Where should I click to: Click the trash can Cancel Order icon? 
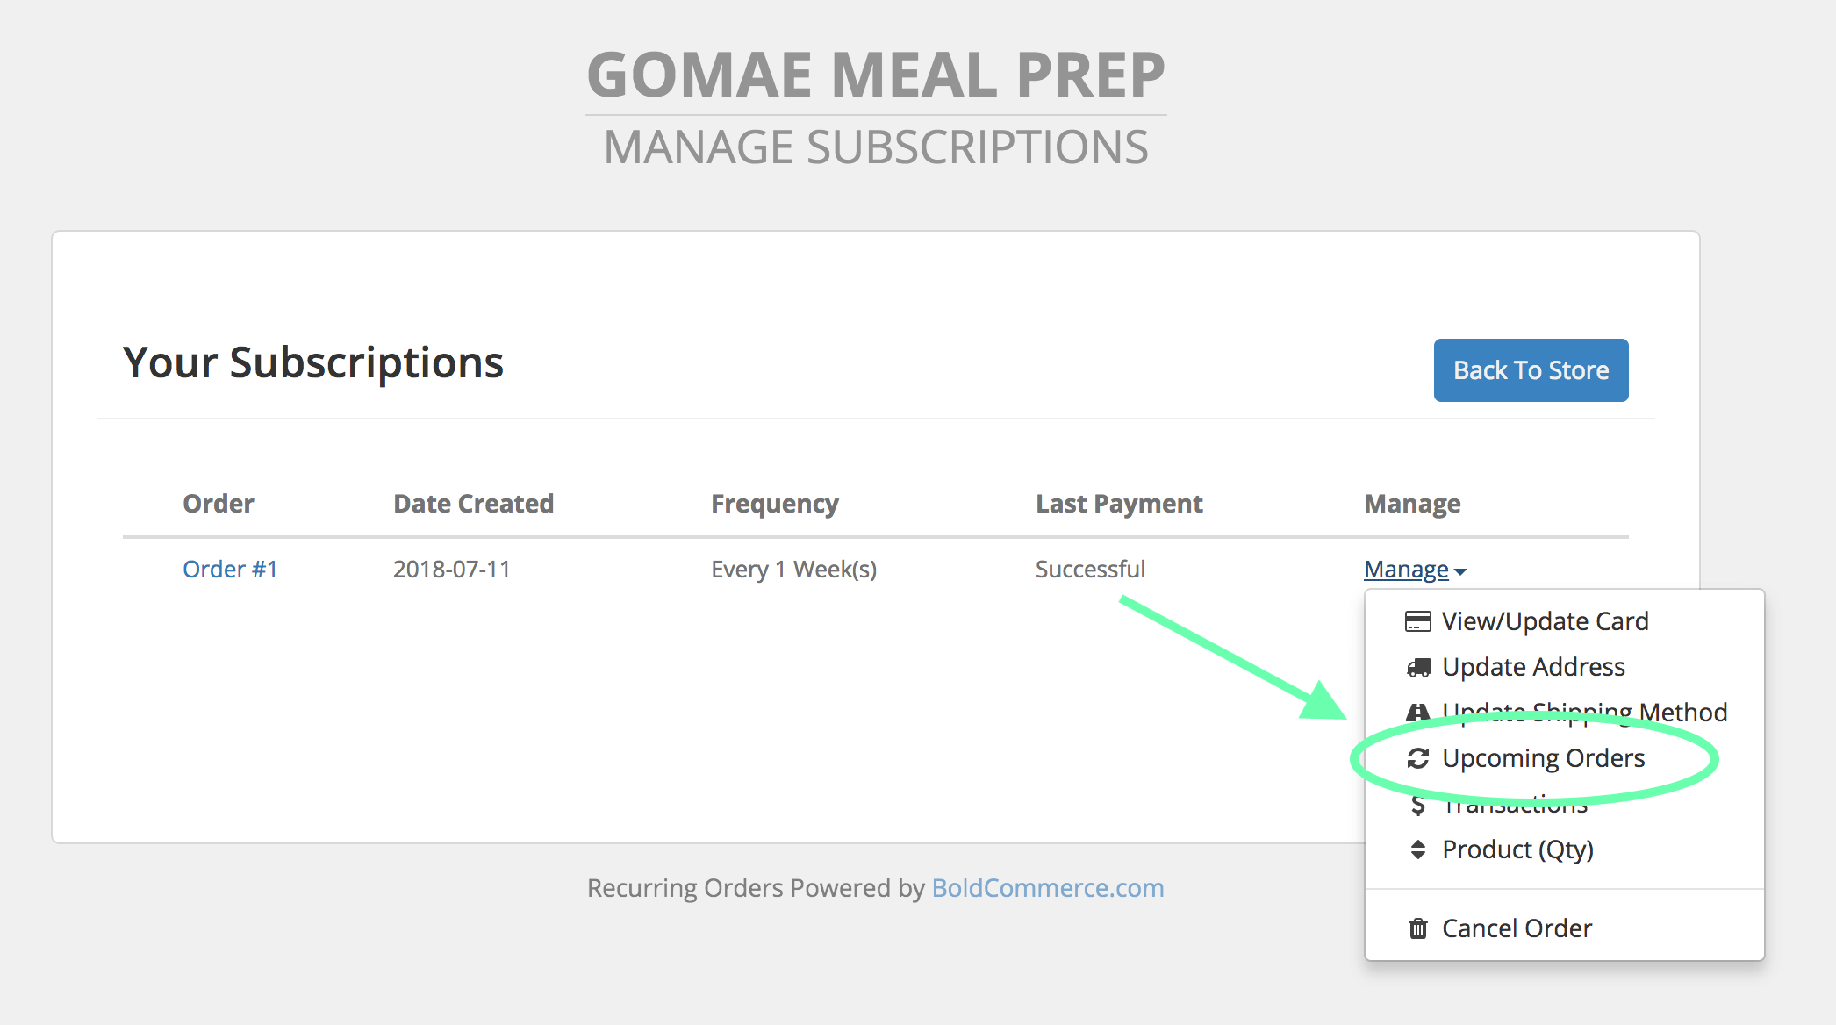pos(1417,928)
